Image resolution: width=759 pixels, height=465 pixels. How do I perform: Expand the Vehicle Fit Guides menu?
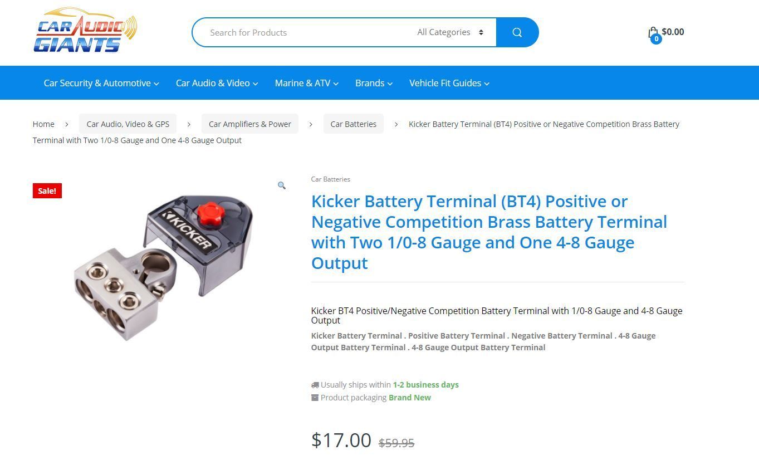pos(445,82)
